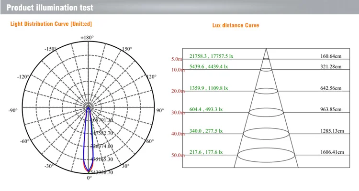
Task: Click the 5.0m distance marker
Action: [x=177, y=59]
